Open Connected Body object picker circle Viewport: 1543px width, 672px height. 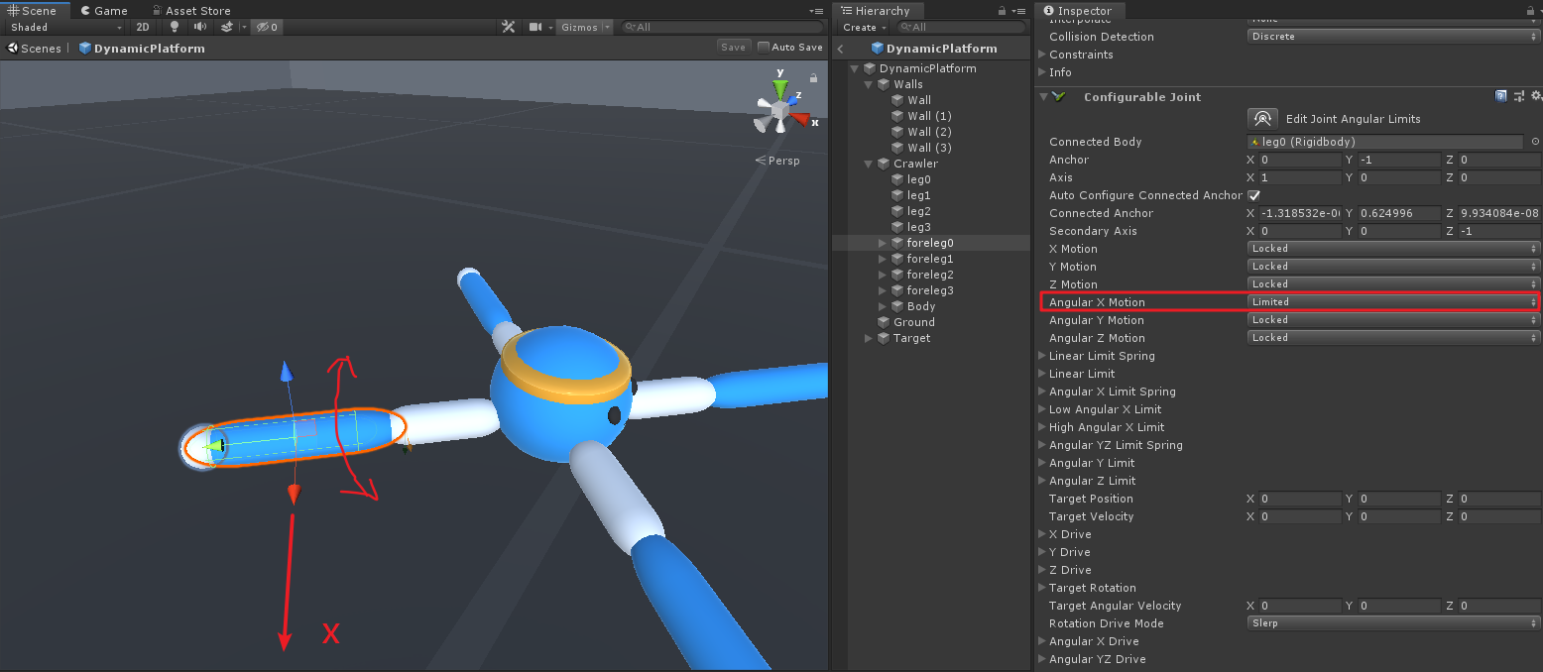click(x=1535, y=142)
